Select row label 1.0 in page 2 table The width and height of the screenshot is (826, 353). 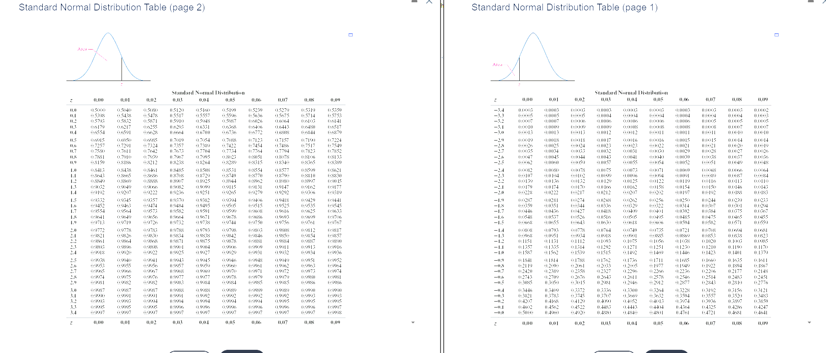point(73,170)
